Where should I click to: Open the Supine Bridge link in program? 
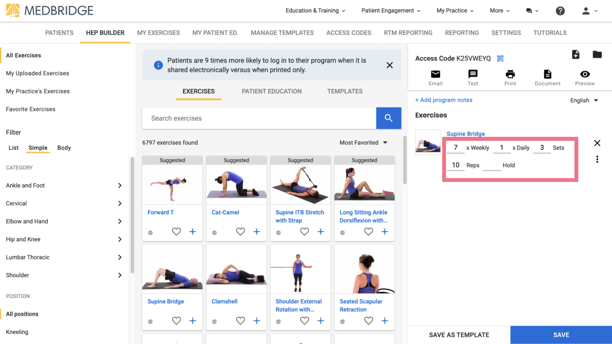point(466,134)
